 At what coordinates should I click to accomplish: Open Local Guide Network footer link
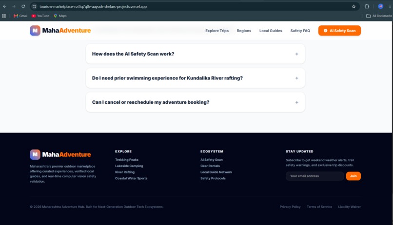(x=216, y=172)
